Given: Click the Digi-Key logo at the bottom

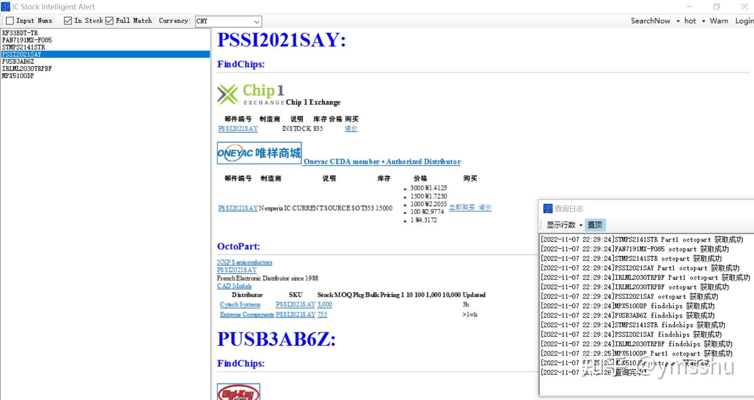Looking at the screenshot, I should (x=238, y=393).
